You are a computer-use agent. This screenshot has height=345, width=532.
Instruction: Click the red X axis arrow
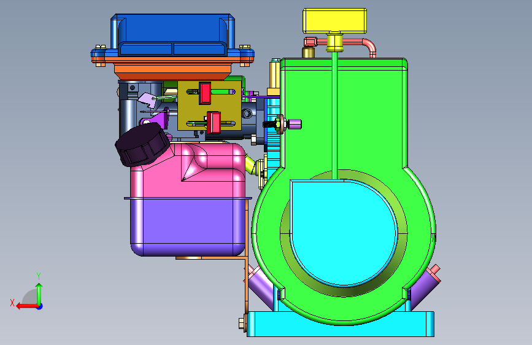tap(26, 306)
